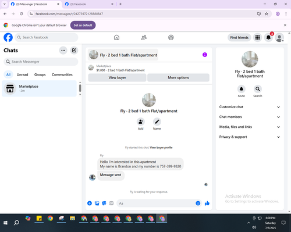Click the Add people icon

tap(141, 122)
